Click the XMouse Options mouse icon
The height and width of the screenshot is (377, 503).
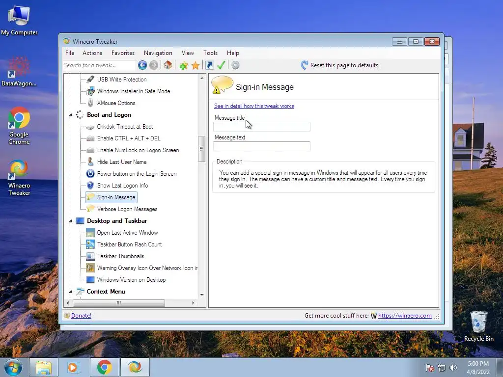pyautogui.click(x=90, y=103)
